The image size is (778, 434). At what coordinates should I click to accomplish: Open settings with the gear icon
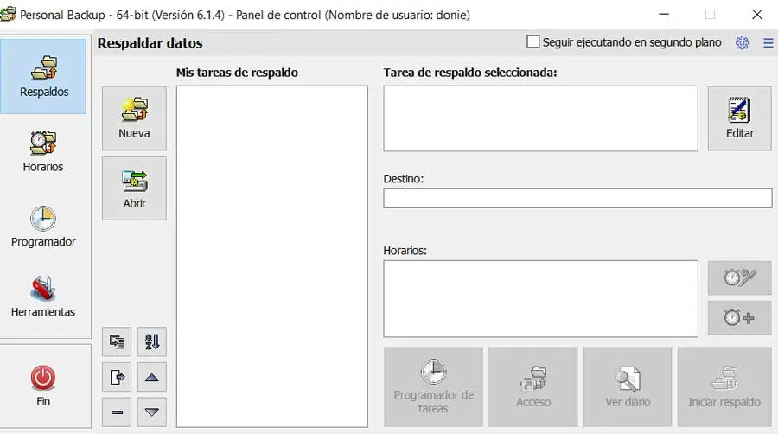click(742, 43)
